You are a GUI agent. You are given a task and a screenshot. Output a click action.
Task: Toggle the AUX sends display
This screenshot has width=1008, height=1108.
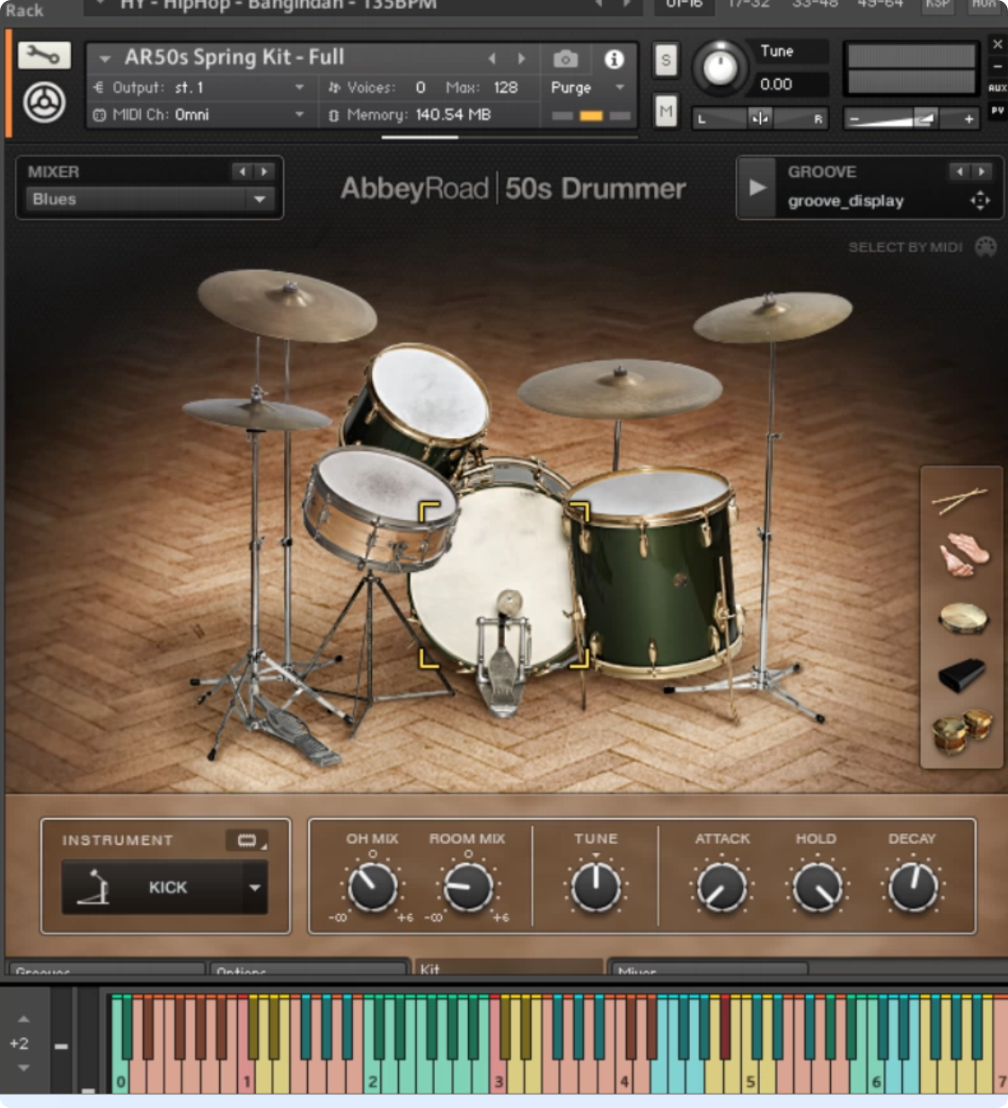(997, 88)
